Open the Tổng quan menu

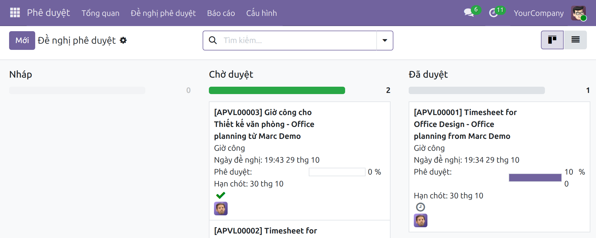pos(100,13)
